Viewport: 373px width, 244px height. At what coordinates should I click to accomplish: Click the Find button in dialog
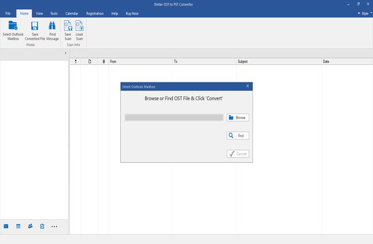click(x=238, y=136)
